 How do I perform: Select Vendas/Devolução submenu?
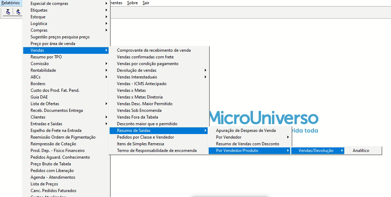318,151
